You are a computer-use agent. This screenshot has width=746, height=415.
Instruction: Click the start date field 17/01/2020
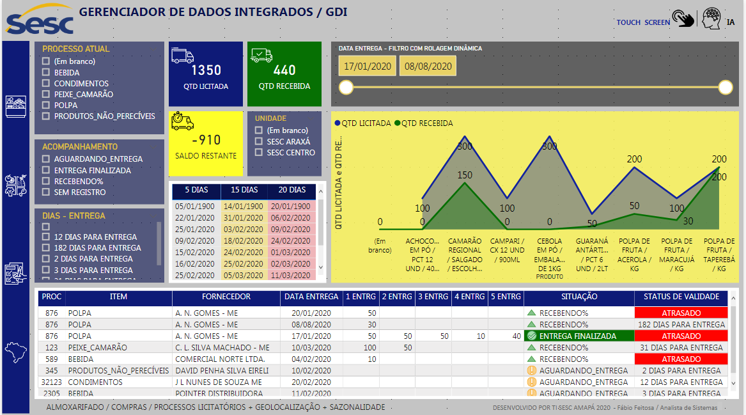click(x=368, y=66)
